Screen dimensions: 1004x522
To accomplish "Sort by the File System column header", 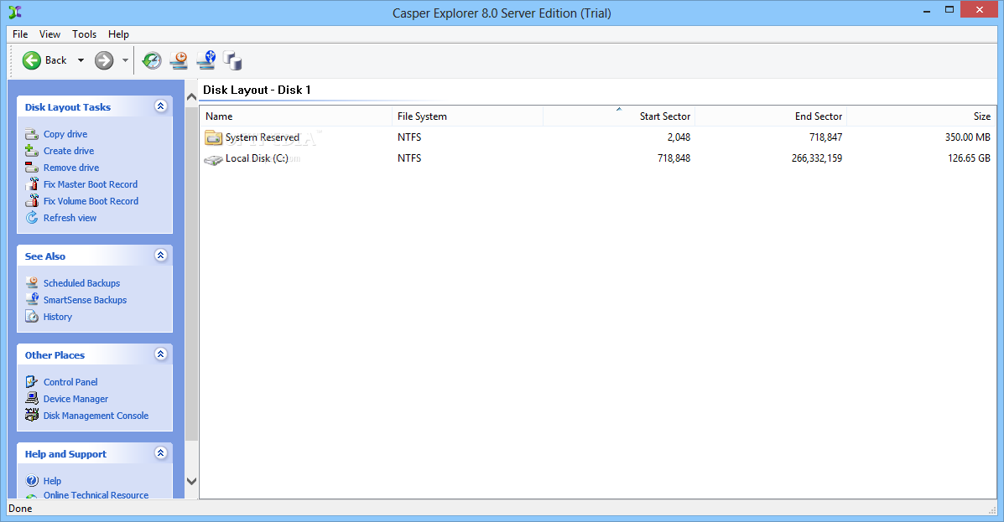I will (x=467, y=116).
